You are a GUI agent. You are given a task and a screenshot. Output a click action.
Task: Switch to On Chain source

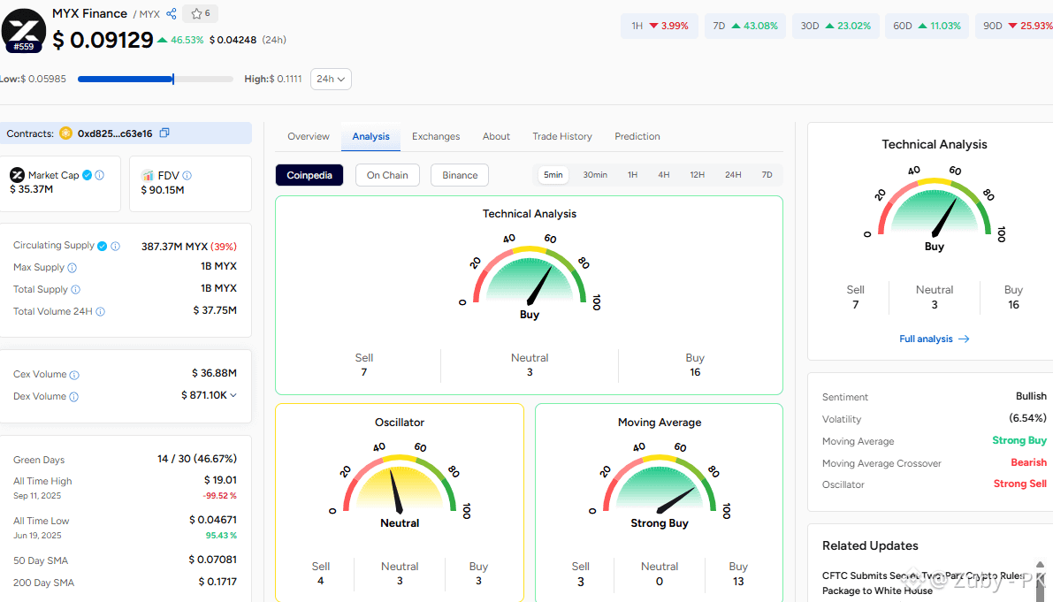pos(387,175)
